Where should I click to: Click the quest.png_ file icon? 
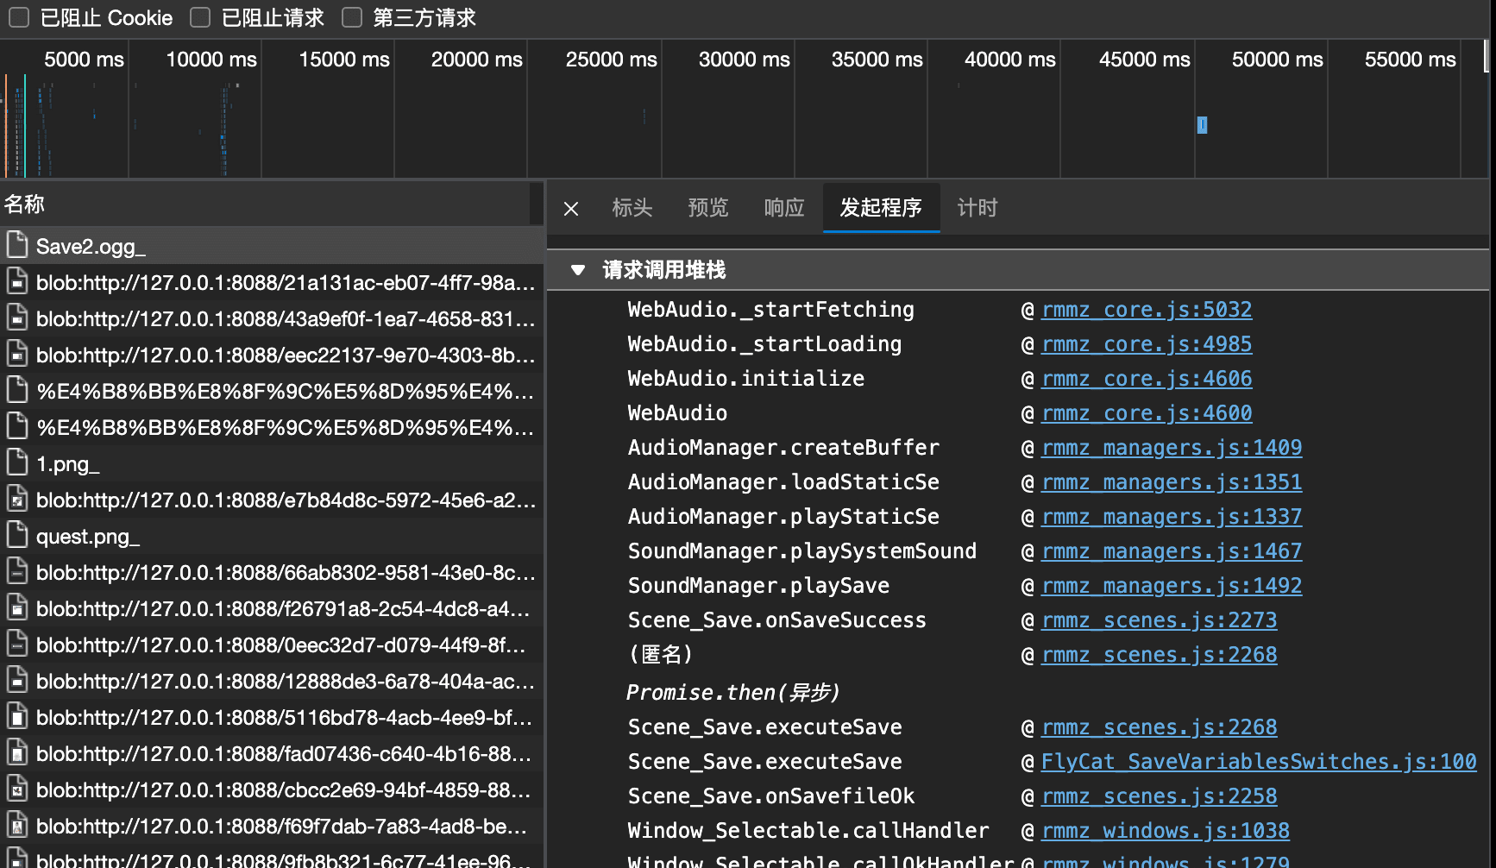[17, 536]
